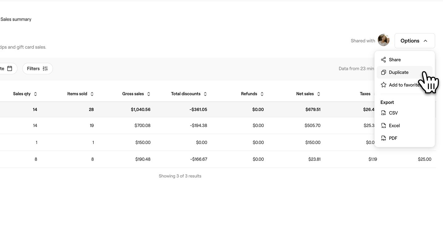
Task: Choose Add to favorites menu entry
Action: (404, 85)
